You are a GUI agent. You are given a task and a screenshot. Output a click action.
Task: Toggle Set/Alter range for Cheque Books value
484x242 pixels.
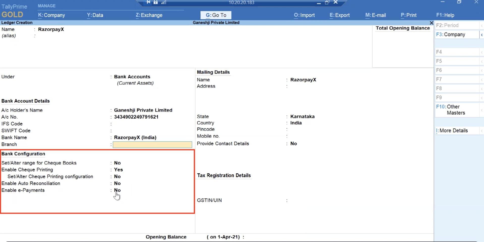pos(117,163)
